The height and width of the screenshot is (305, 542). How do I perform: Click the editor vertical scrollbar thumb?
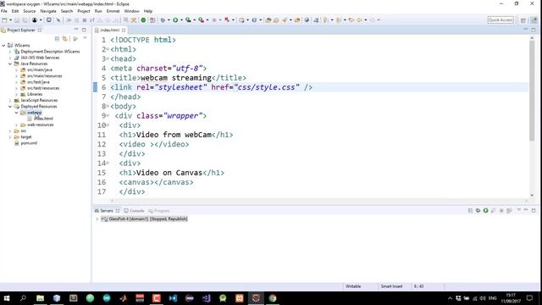(532, 91)
